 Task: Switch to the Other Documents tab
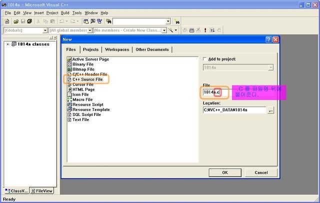tap(152, 49)
